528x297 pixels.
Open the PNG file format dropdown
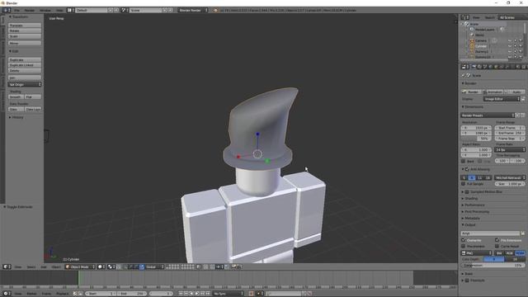click(477, 253)
